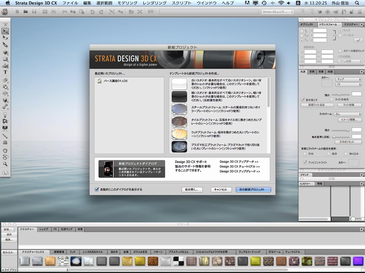
Task: Enable the スケール設定ロック checkbox
Action: pos(340,51)
